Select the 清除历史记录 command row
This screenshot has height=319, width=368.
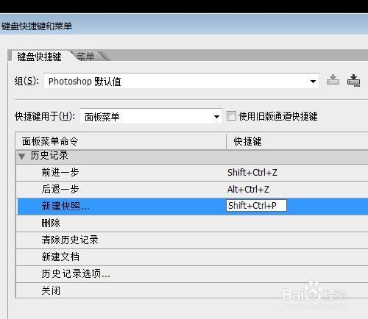(191, 240)
